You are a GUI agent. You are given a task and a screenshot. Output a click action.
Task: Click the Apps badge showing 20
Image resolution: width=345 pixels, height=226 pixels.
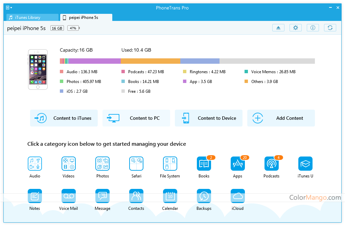click(x=245, y=158)
